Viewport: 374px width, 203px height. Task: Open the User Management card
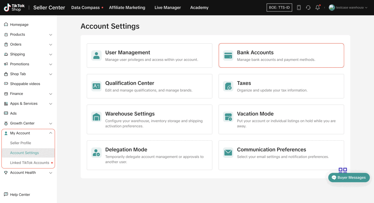(149, 56)
